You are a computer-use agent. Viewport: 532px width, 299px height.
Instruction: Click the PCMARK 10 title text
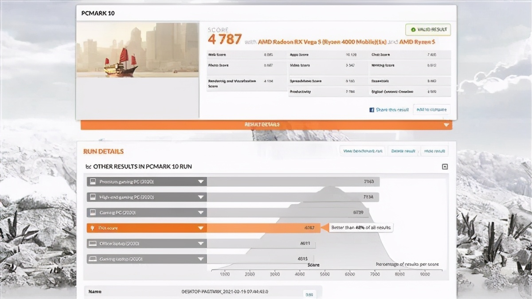pyautogui.click(x=98, y=13)
